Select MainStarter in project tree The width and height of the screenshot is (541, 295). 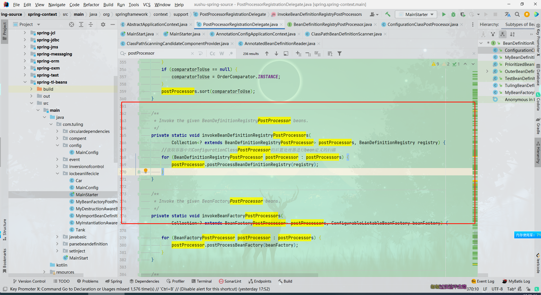[x=87, y=195]
